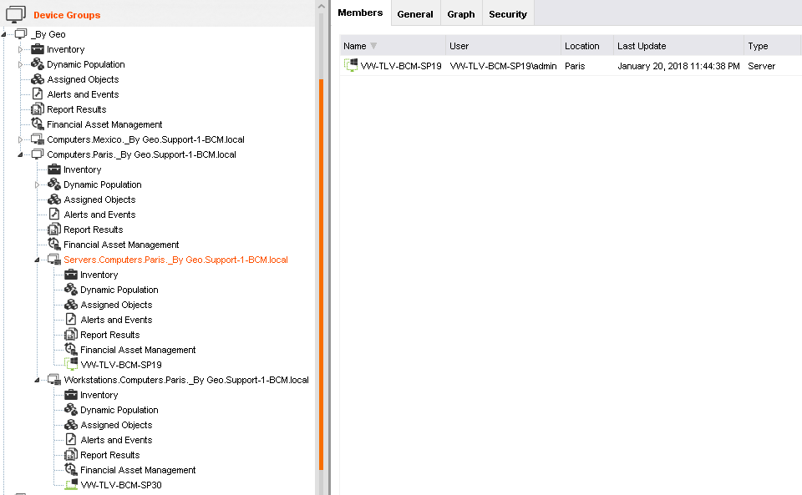
Task: Select Alerts and Events under Servers.Computers.Paris
Action: pos(116,320)
